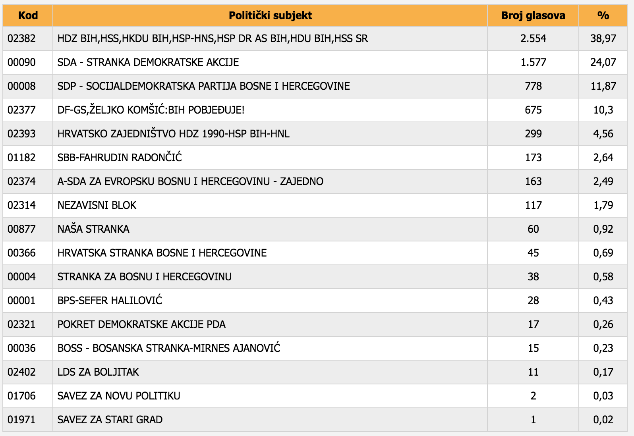The height and width of the screenshot is (436, 634).
Task: Select SDA - Stranka Demokratske Akcije row
Action: click(148, 62)
